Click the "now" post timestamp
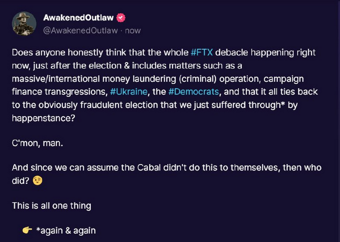 [x=133, y=31]
